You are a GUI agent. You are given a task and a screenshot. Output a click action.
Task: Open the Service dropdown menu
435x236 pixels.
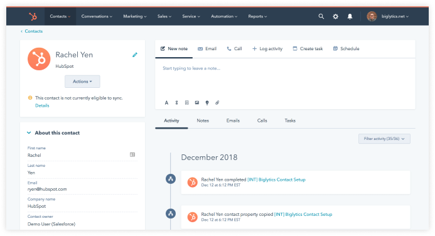[x=191, y=16]
